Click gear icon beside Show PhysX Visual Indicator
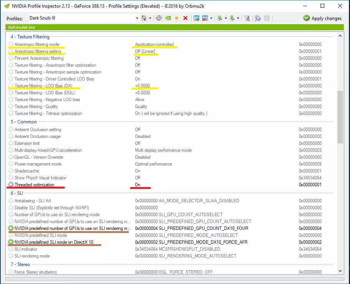The height and width of the screenshot is (284, 350). click(x=11, y=178)
